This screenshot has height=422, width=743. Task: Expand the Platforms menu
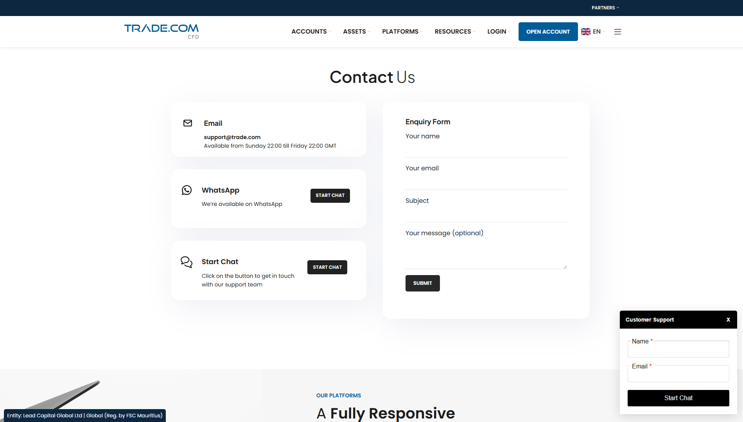[402, 32]
